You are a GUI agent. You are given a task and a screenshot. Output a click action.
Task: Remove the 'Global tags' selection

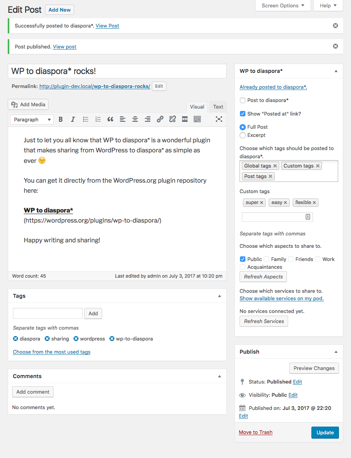(275, 166)
